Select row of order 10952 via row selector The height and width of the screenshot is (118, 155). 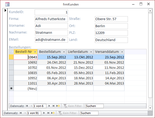tap(11, 78)
